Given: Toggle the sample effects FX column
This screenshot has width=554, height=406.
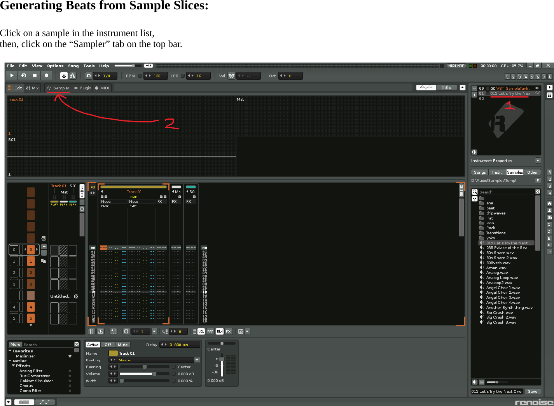Looking at the screenshot, I should point(229,331).
